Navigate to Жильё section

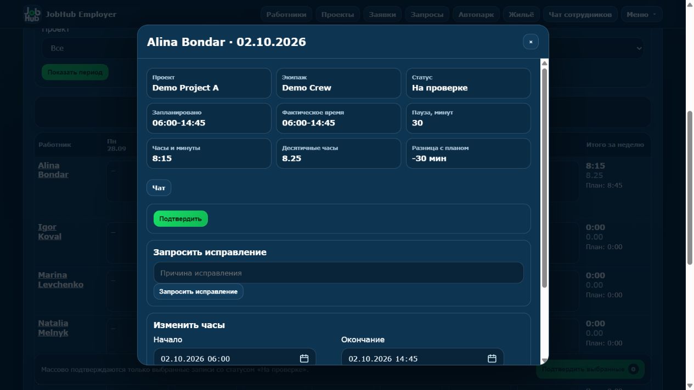point(521,15)
